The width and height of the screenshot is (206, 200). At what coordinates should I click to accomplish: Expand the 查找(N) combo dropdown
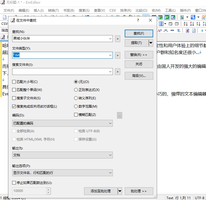click(110, 39)
